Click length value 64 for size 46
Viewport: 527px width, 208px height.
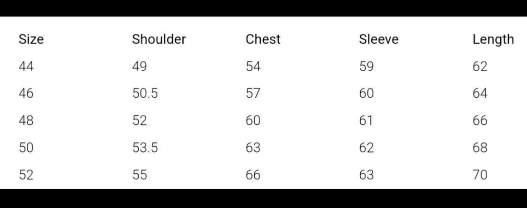click(x=480, y=94)
